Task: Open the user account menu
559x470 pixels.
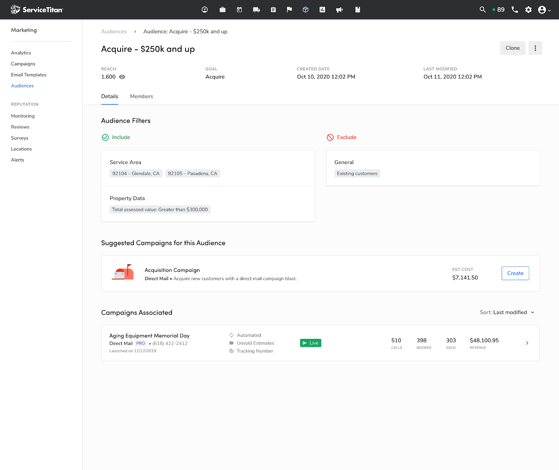Action: tap(544, 9)
